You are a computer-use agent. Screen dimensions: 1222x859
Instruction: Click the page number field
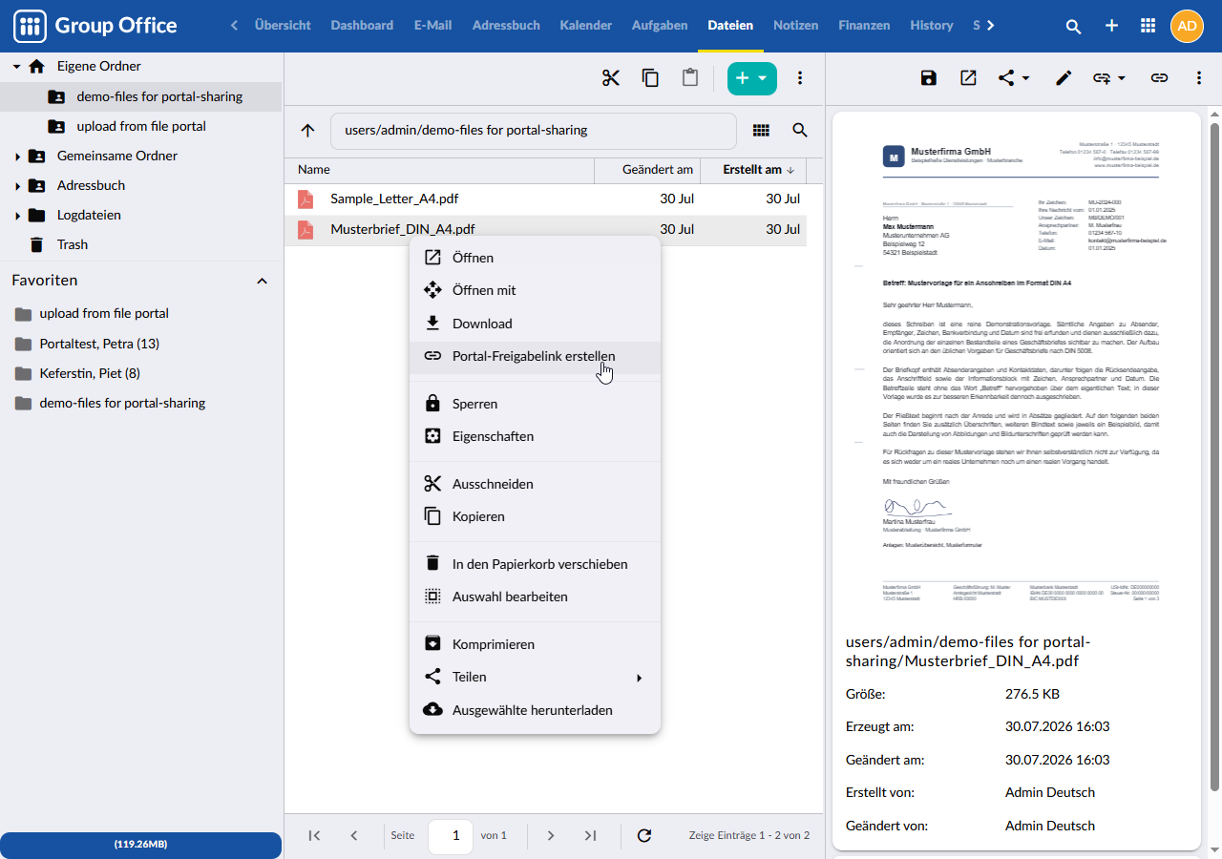[451, 835]
